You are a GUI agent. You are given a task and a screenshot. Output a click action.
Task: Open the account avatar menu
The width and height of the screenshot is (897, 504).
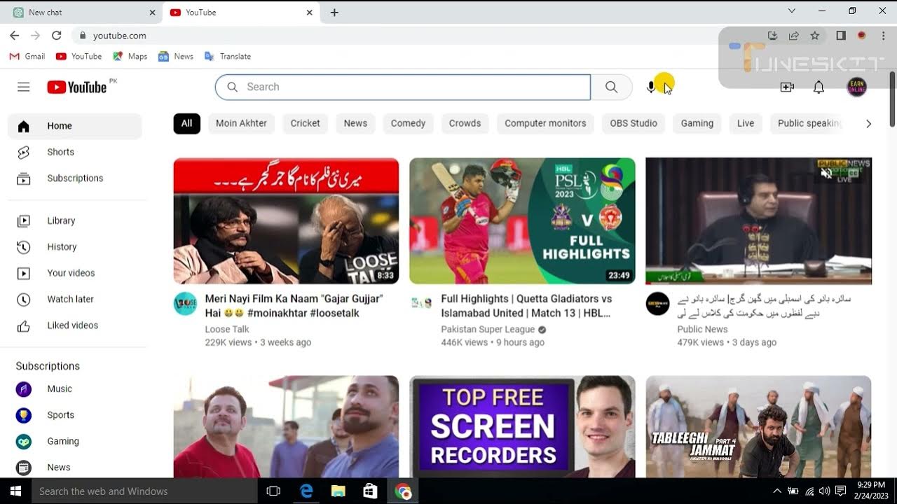[856, 87]
